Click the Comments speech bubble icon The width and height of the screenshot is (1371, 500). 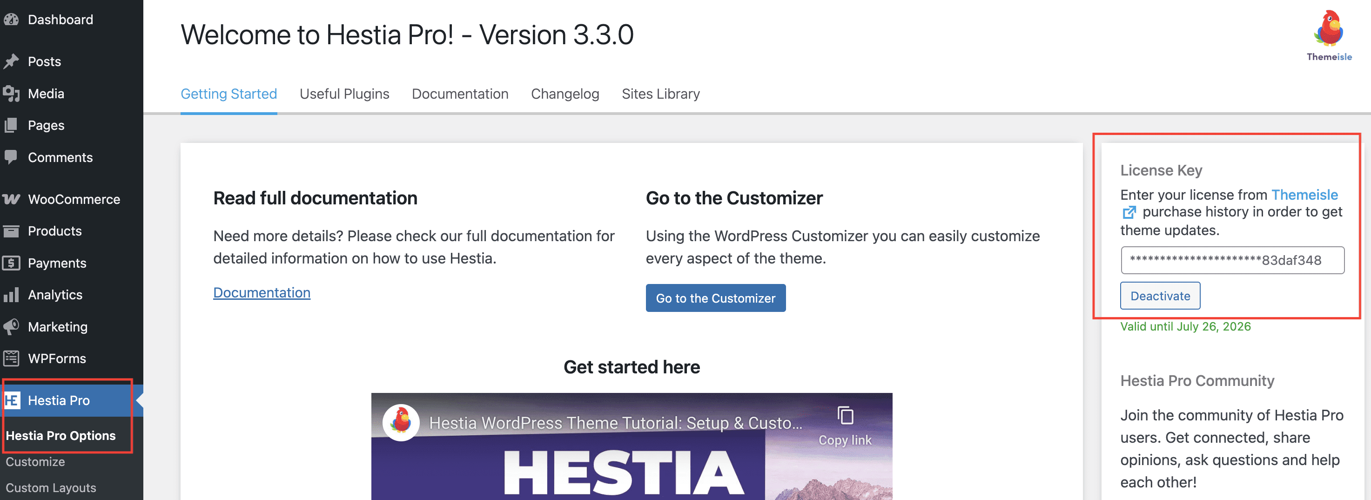pyautogui.click(x=11, y=157)
